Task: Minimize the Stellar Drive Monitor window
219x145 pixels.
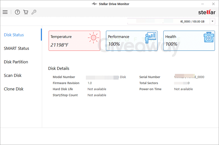Action: point(203,4)
